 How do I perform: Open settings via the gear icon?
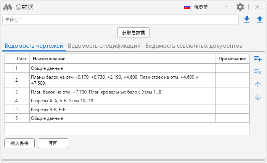coord(240,7)
